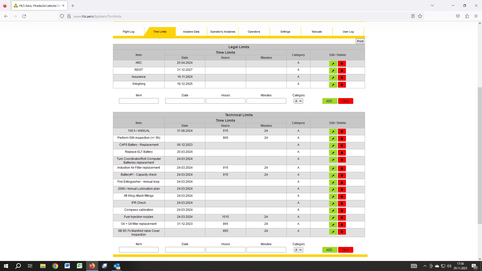Click the page vertical scrollbar
Image resolution: width=482 pixels, height=271 pixels.
[479, 156]
